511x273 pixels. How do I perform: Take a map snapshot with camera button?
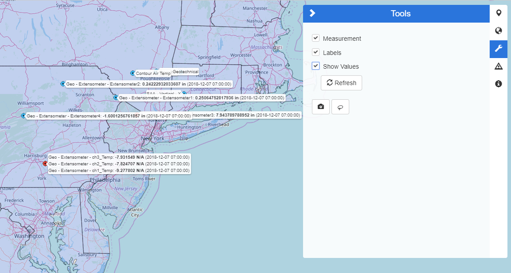[321, 107]
